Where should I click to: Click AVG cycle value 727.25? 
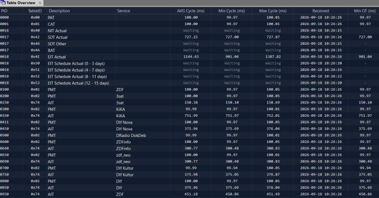click(x=191, y=37)
